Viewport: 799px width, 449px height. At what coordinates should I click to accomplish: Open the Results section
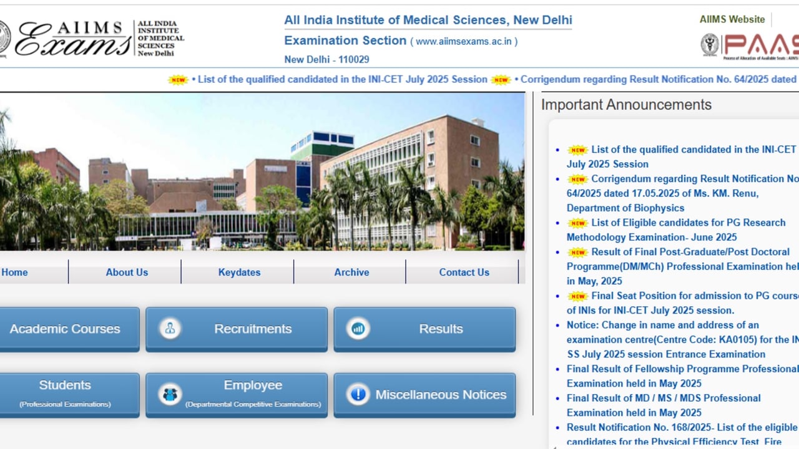click(x=424, y=329)
